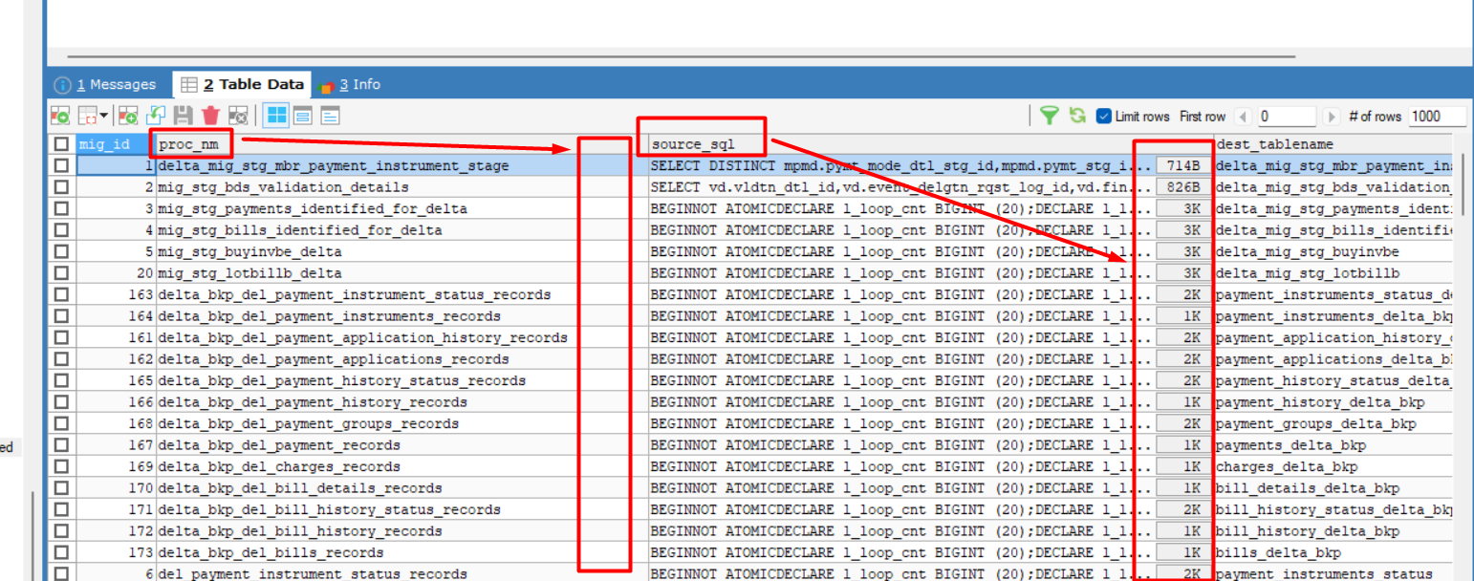Check the row checkbox for mig_stg_bds_validation_details
1474x581 pixels.
[x=62, y=187]
